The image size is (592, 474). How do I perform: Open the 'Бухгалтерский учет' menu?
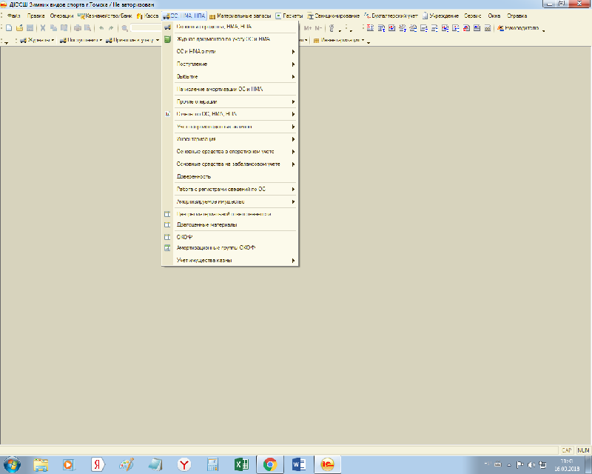coord(391,16)
